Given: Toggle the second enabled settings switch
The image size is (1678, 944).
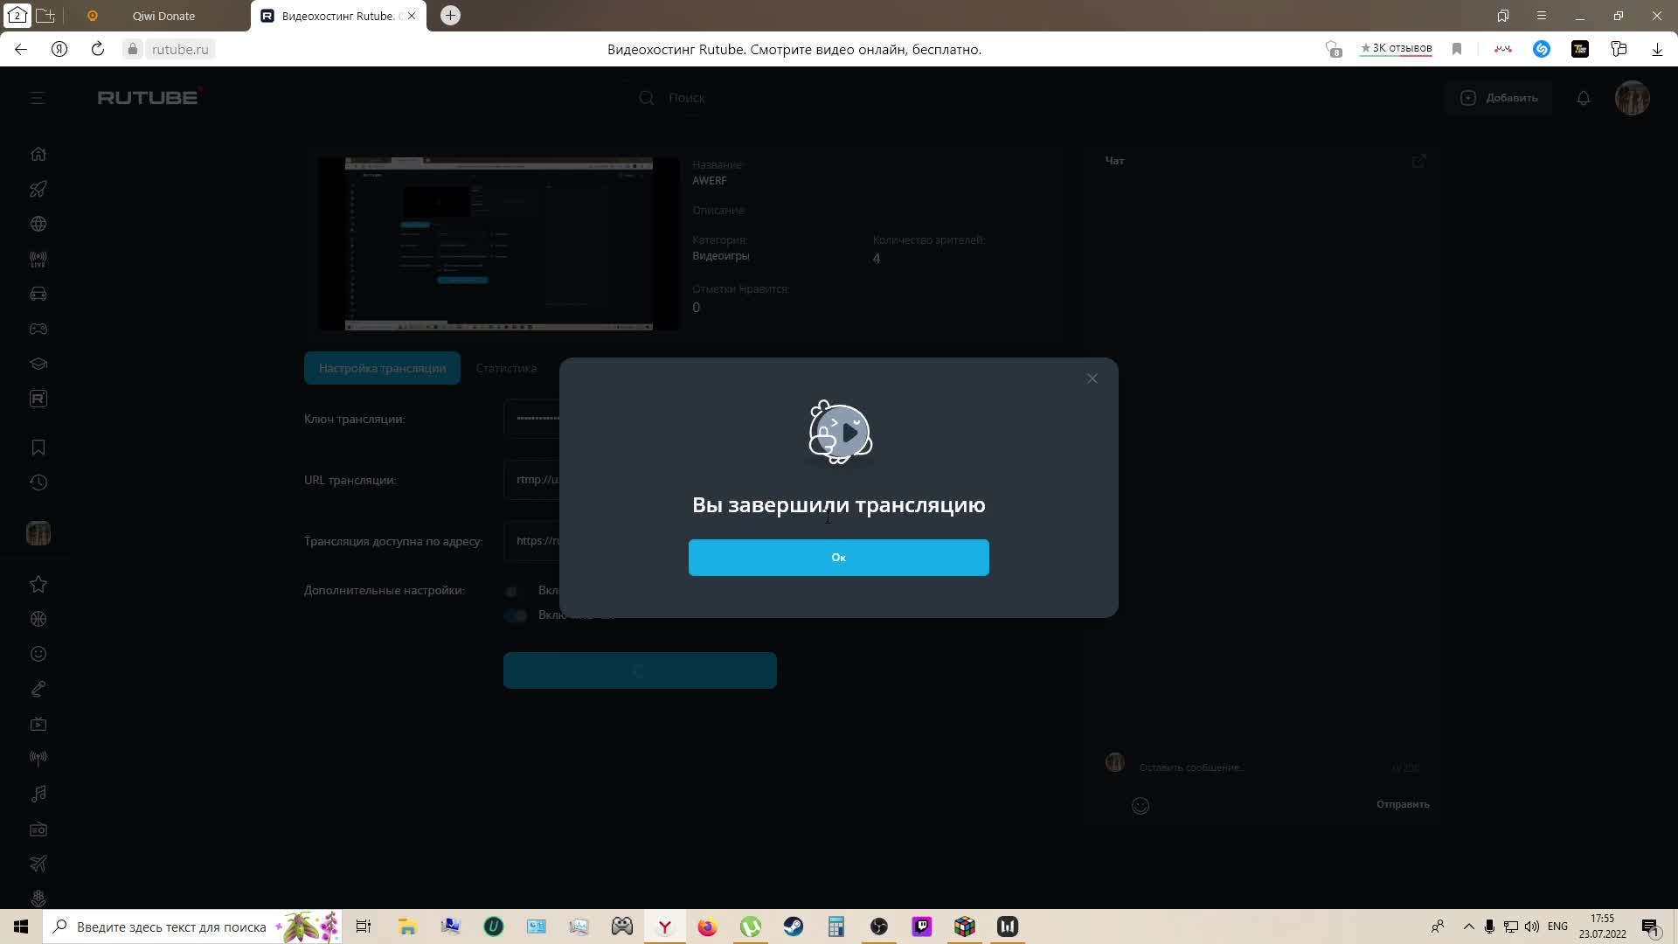Looking at the screenshot, I should [516, 615].
